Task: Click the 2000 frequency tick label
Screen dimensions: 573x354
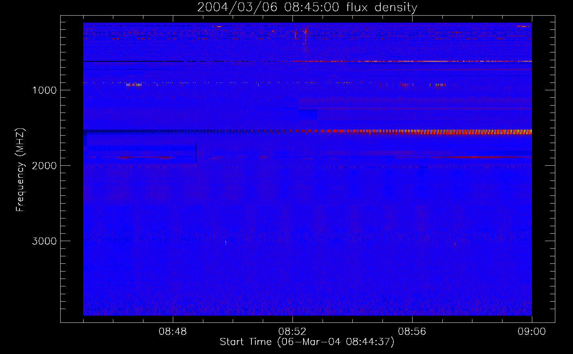Action: [x=44, y=166]
